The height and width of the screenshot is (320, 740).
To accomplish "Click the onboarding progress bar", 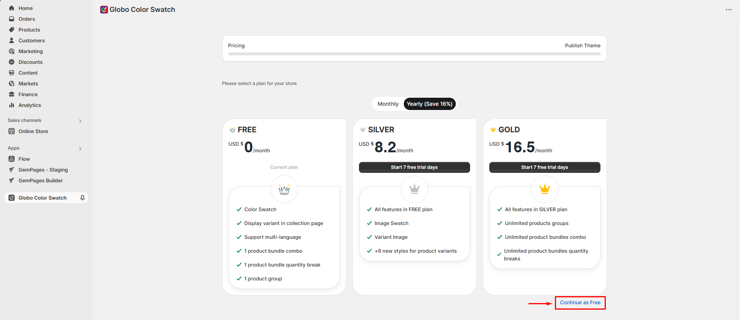I will [x=414, y=54].
